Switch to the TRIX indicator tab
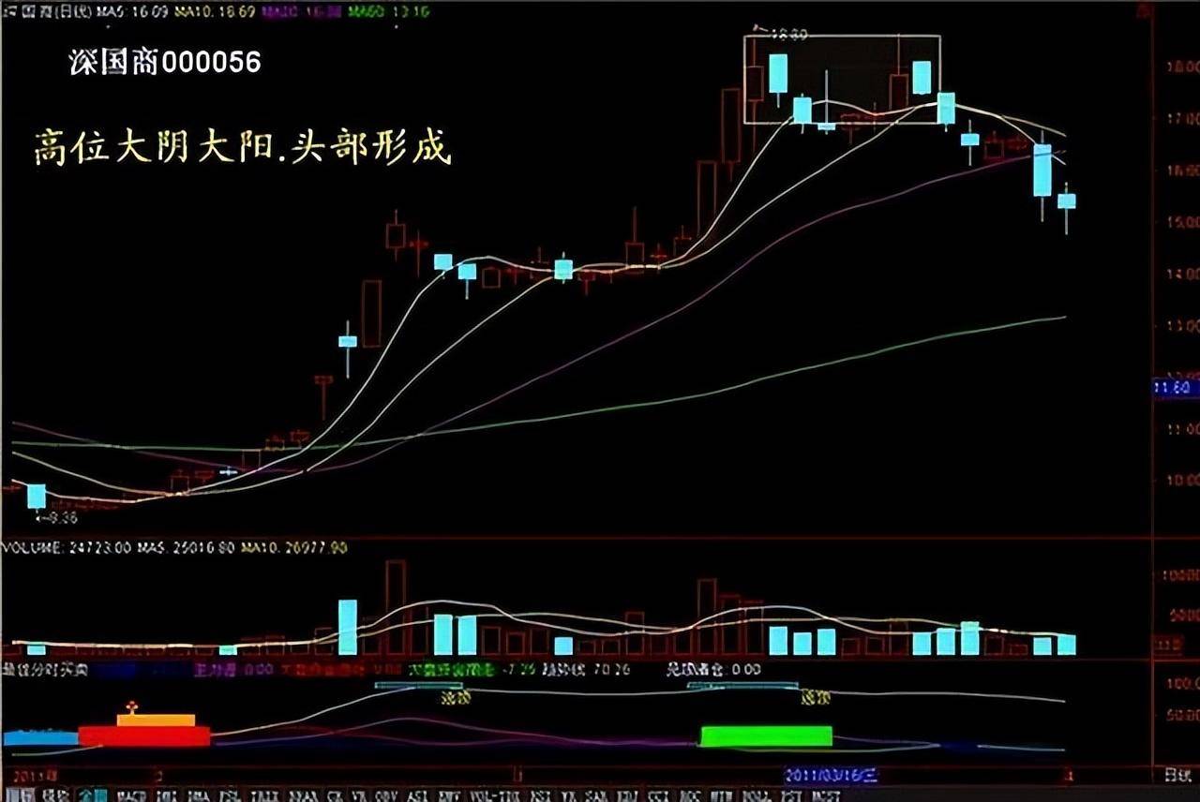This screenshot has height=802, width=1200. pyautogui.click(x=264, y=795)
